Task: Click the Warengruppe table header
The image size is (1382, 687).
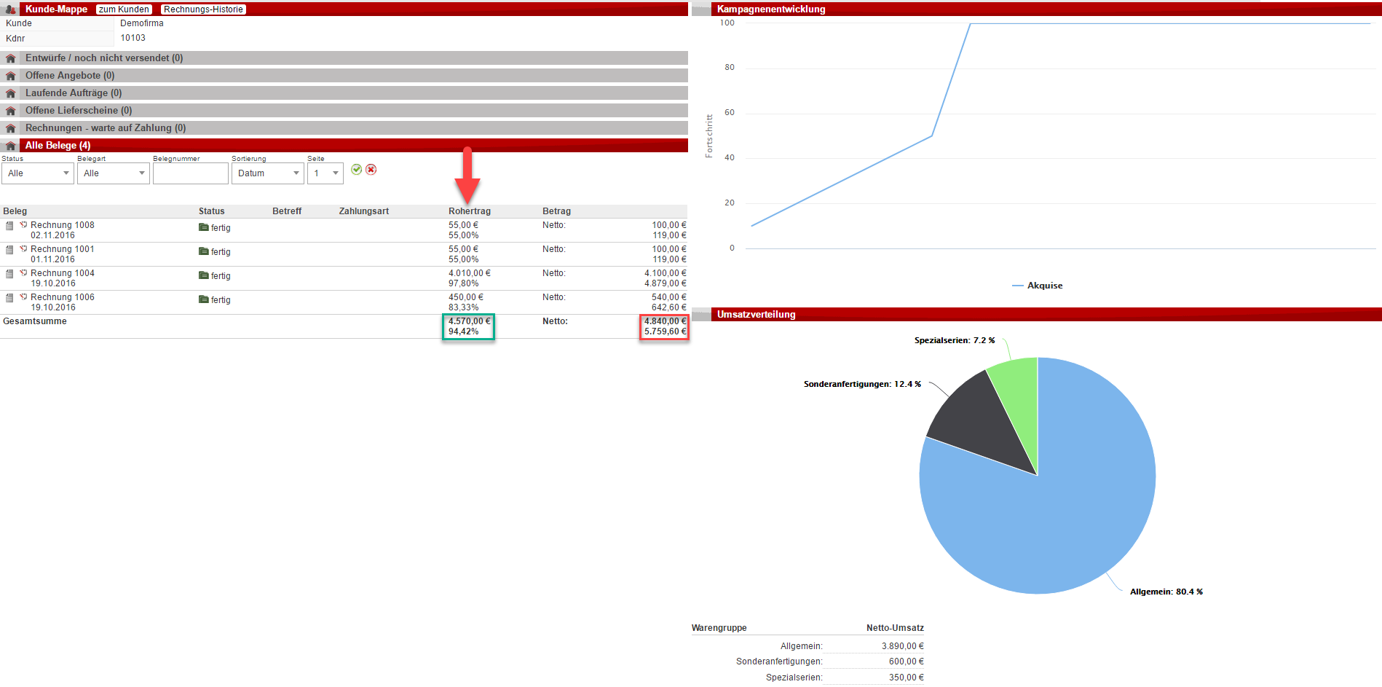Action: [x=719, y=628]
